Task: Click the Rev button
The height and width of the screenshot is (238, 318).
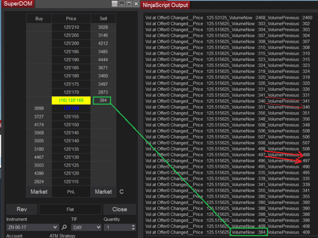Action: [x=22, y=209]
